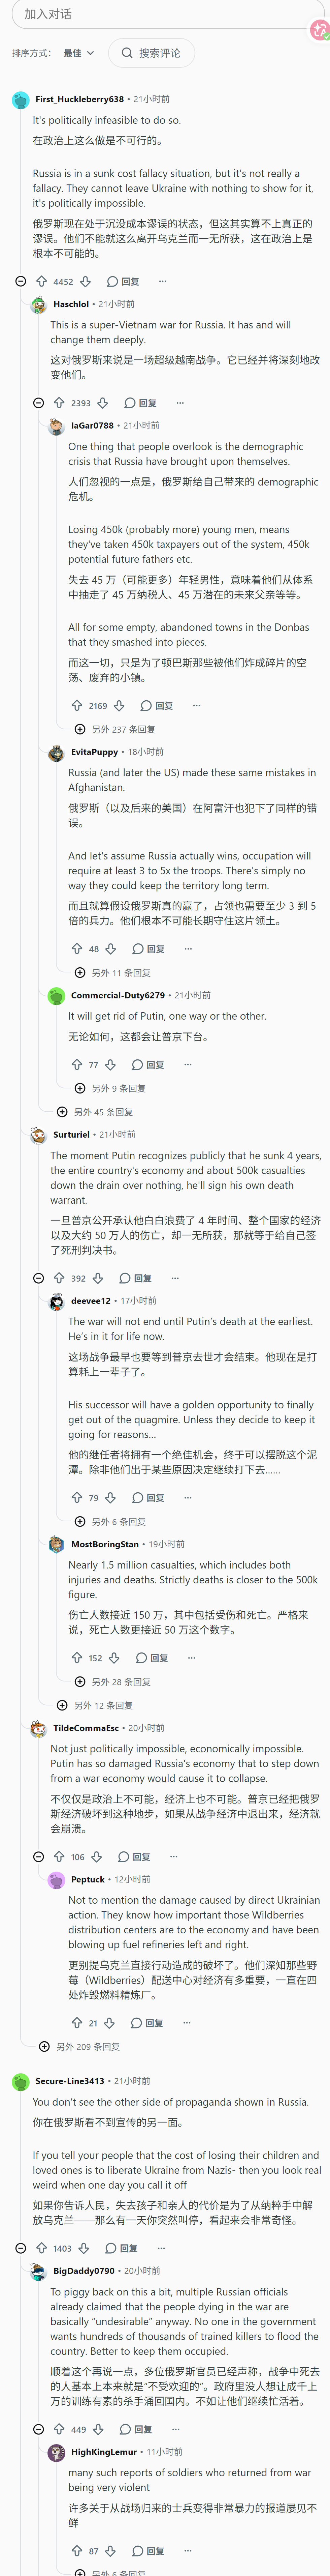
Task: Collapse Secure-Line3413's comment thread
Action: tap(20, 2248)
